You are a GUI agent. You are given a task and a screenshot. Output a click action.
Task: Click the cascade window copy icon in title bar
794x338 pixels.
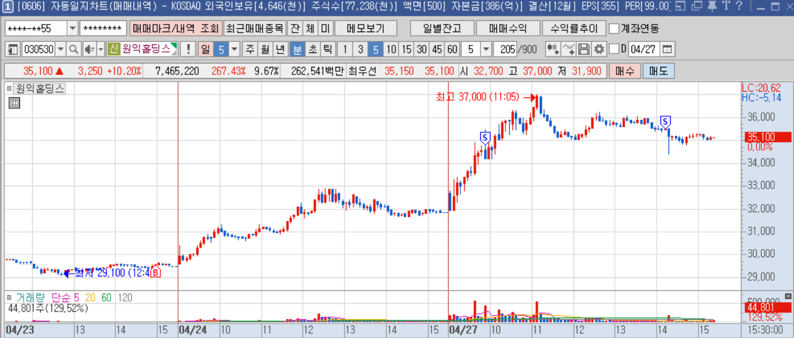pos(696,6)
